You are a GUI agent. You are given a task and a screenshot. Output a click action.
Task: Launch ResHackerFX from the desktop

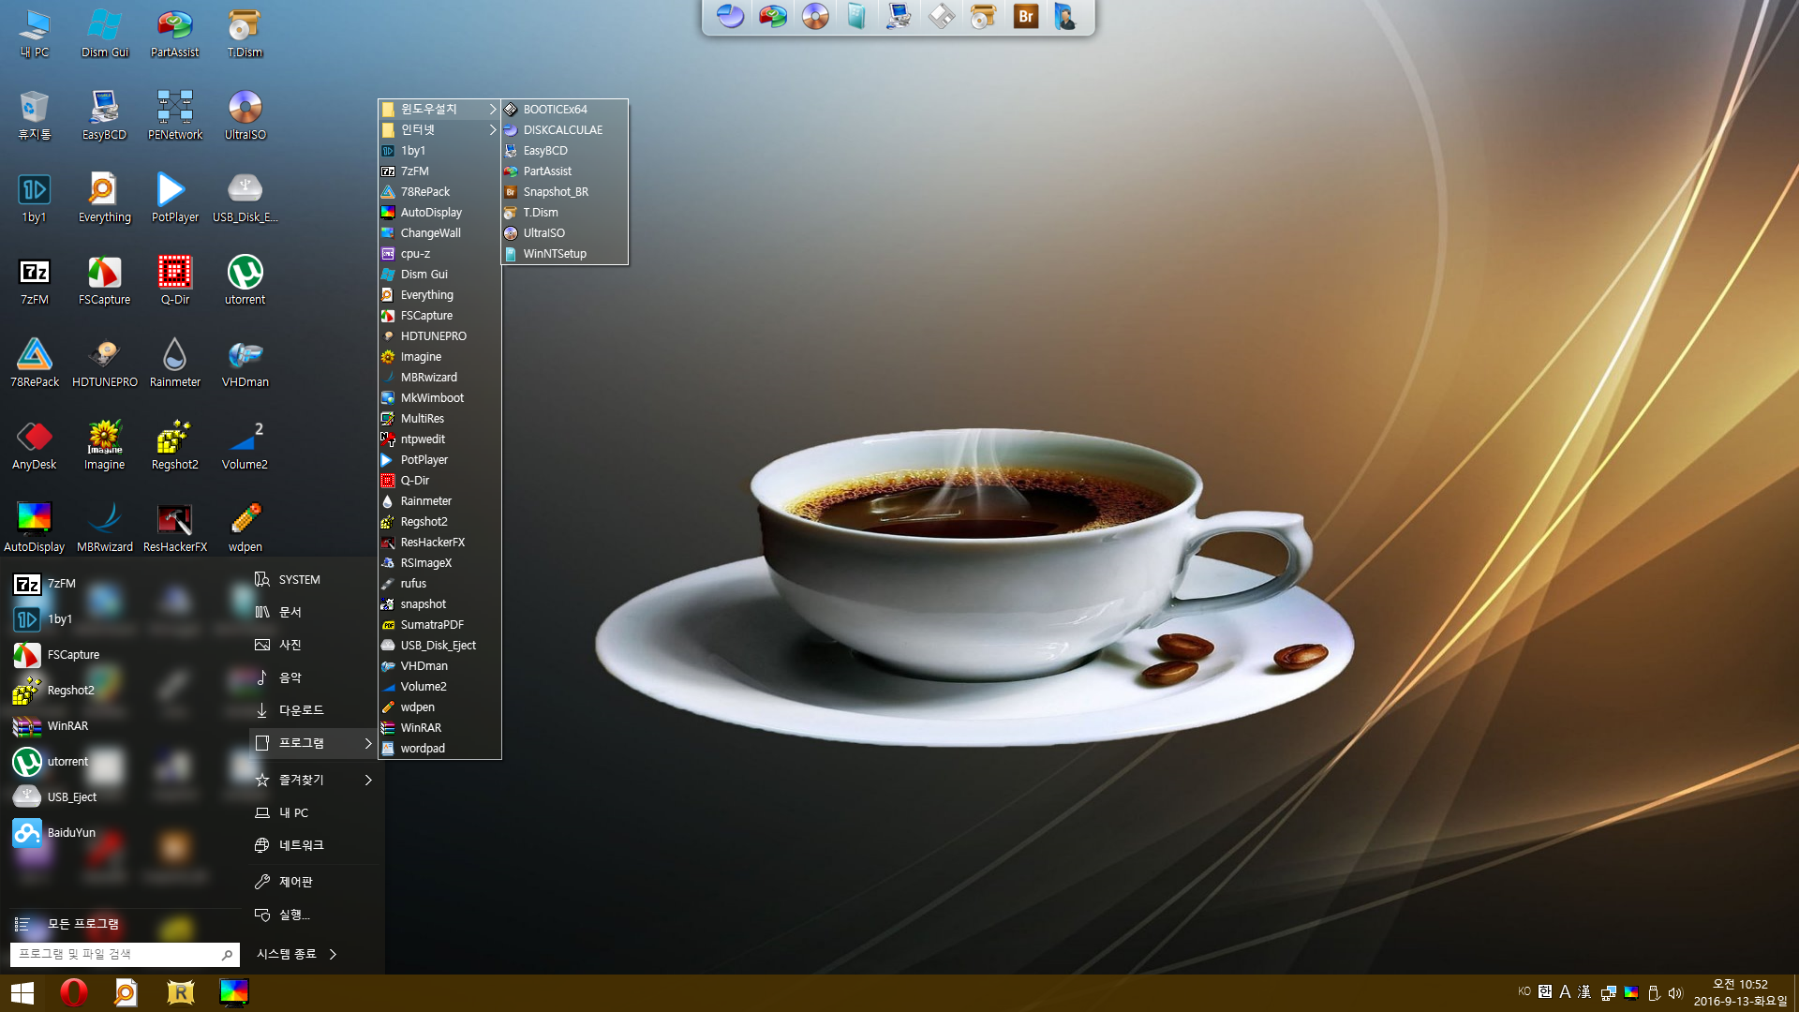tap(174, 528)
